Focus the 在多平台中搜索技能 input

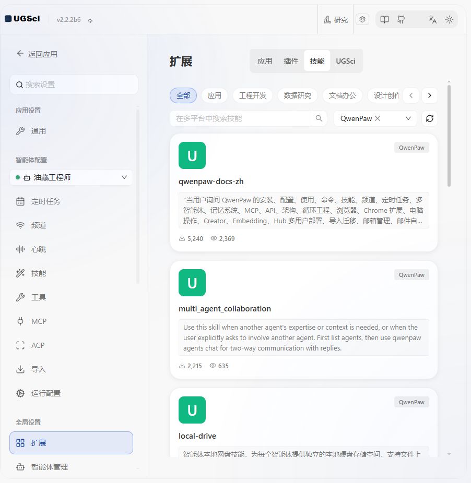(240, 118)
